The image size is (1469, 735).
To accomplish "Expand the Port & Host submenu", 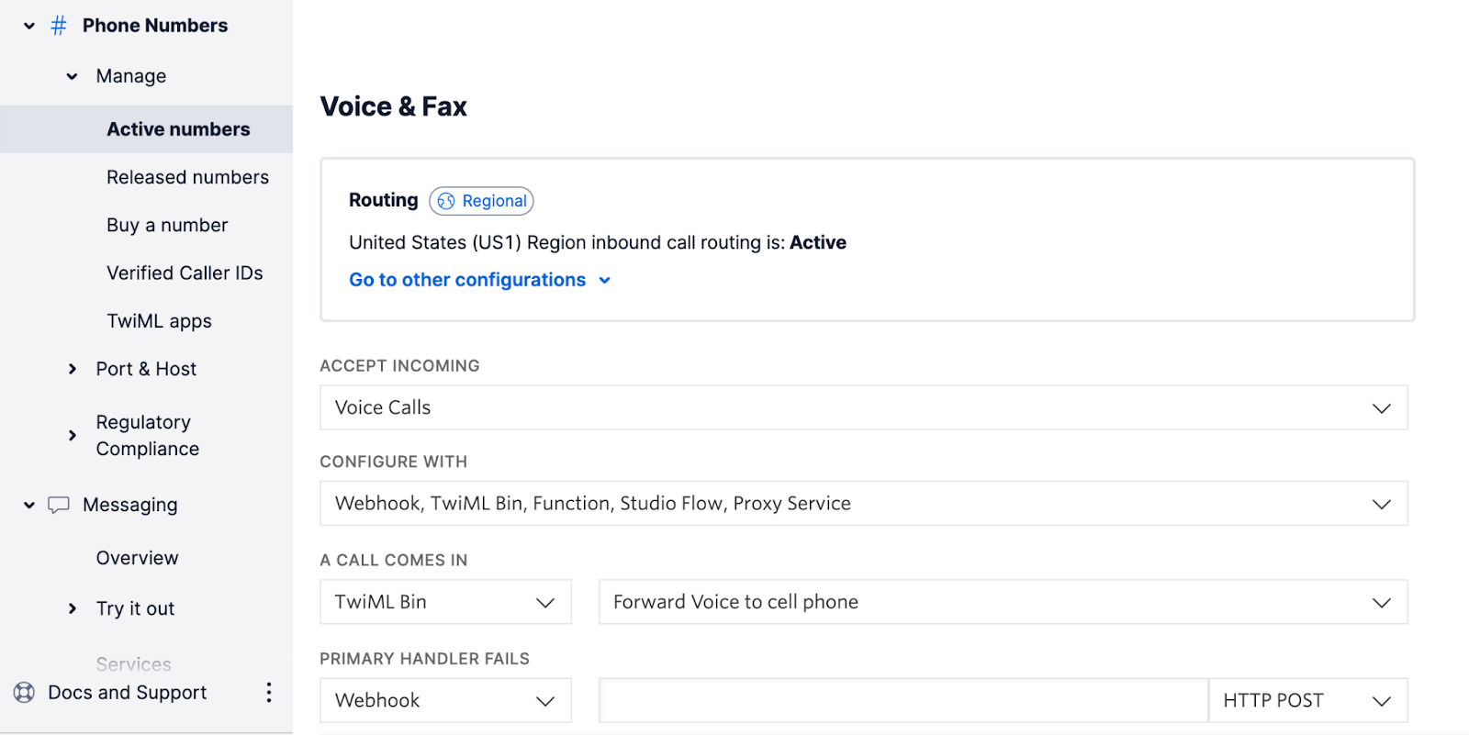I will (73, 369).
